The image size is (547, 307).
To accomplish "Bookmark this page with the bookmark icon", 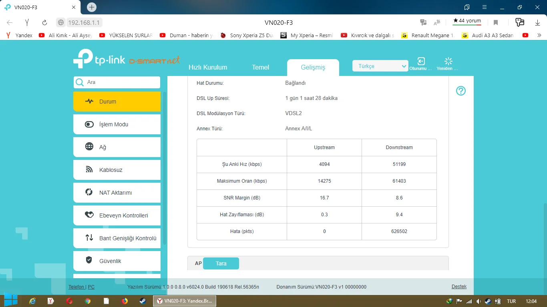I will 496,22.
